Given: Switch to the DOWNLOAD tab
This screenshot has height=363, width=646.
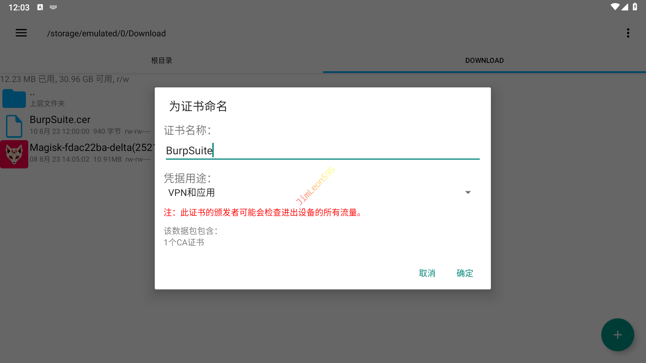Looking at the screenshot, I should click(x=484, y=61).
